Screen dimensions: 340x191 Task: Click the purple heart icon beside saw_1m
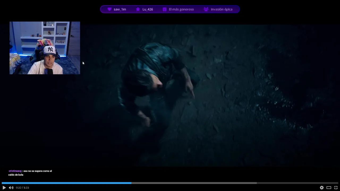pos(109,9)
